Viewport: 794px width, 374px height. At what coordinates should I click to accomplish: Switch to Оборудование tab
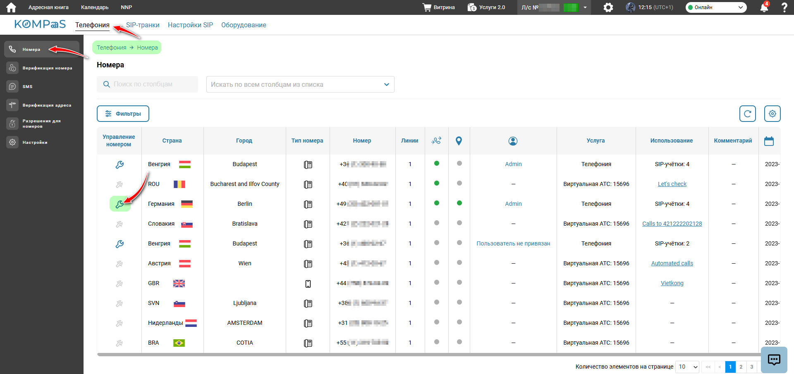tap(244, 25)
